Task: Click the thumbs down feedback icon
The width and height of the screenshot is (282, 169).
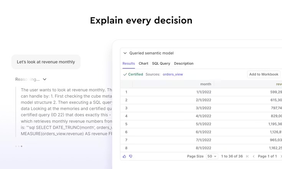Action: click(131, 156)
